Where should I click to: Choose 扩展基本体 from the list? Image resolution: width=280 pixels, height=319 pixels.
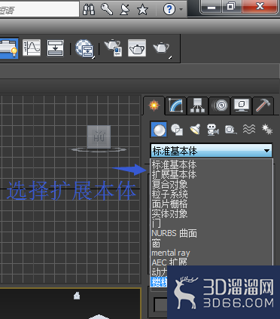(212, 174)
